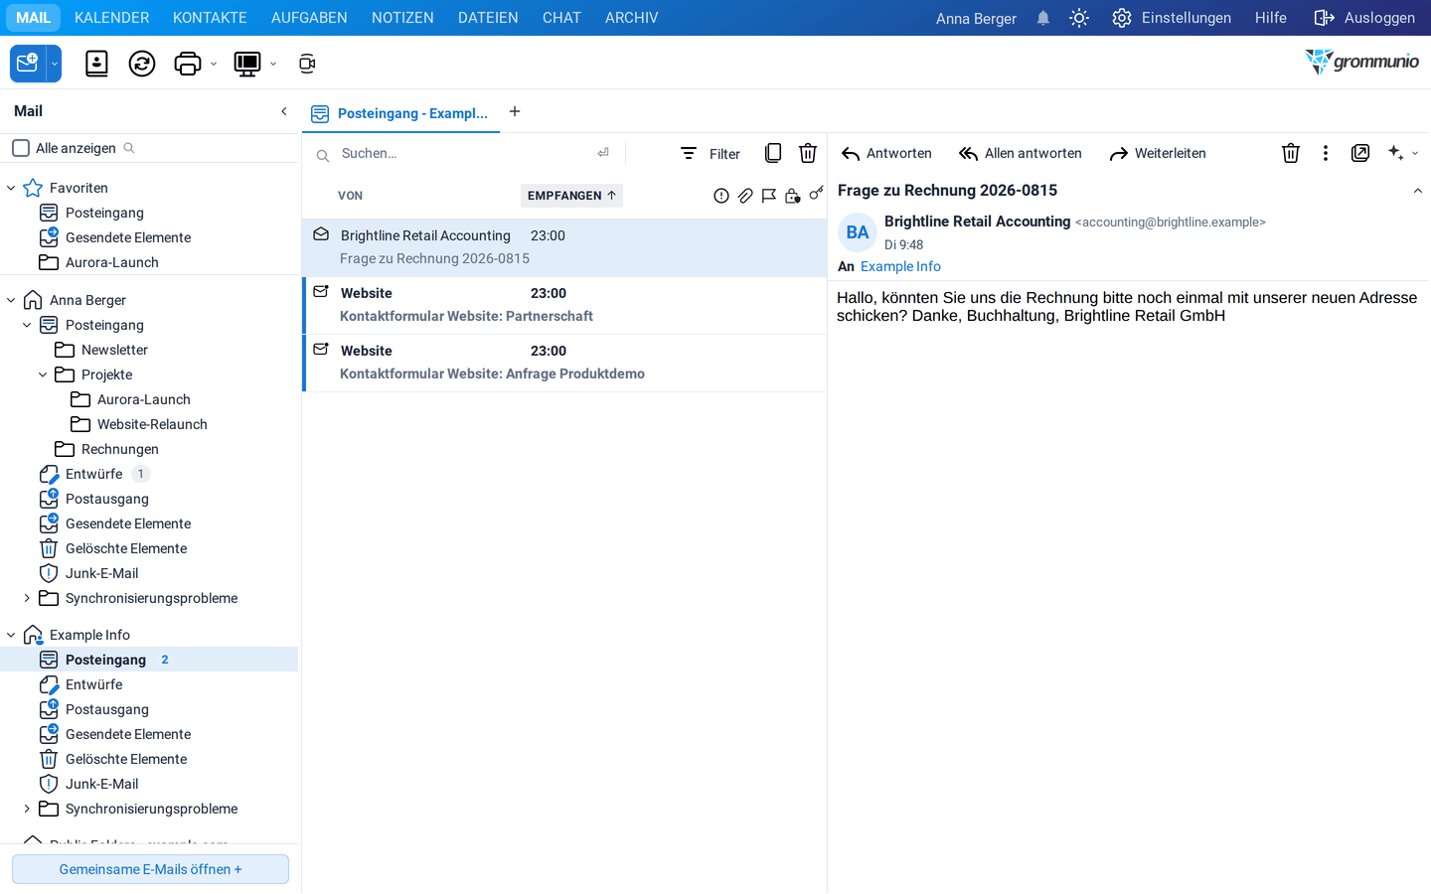
Task: Select the Website-Relaunch folder
Action: tap(152, 424)
